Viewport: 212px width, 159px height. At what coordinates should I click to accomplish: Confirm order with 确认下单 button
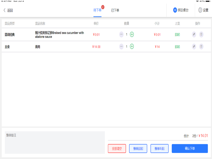[190, 148]
